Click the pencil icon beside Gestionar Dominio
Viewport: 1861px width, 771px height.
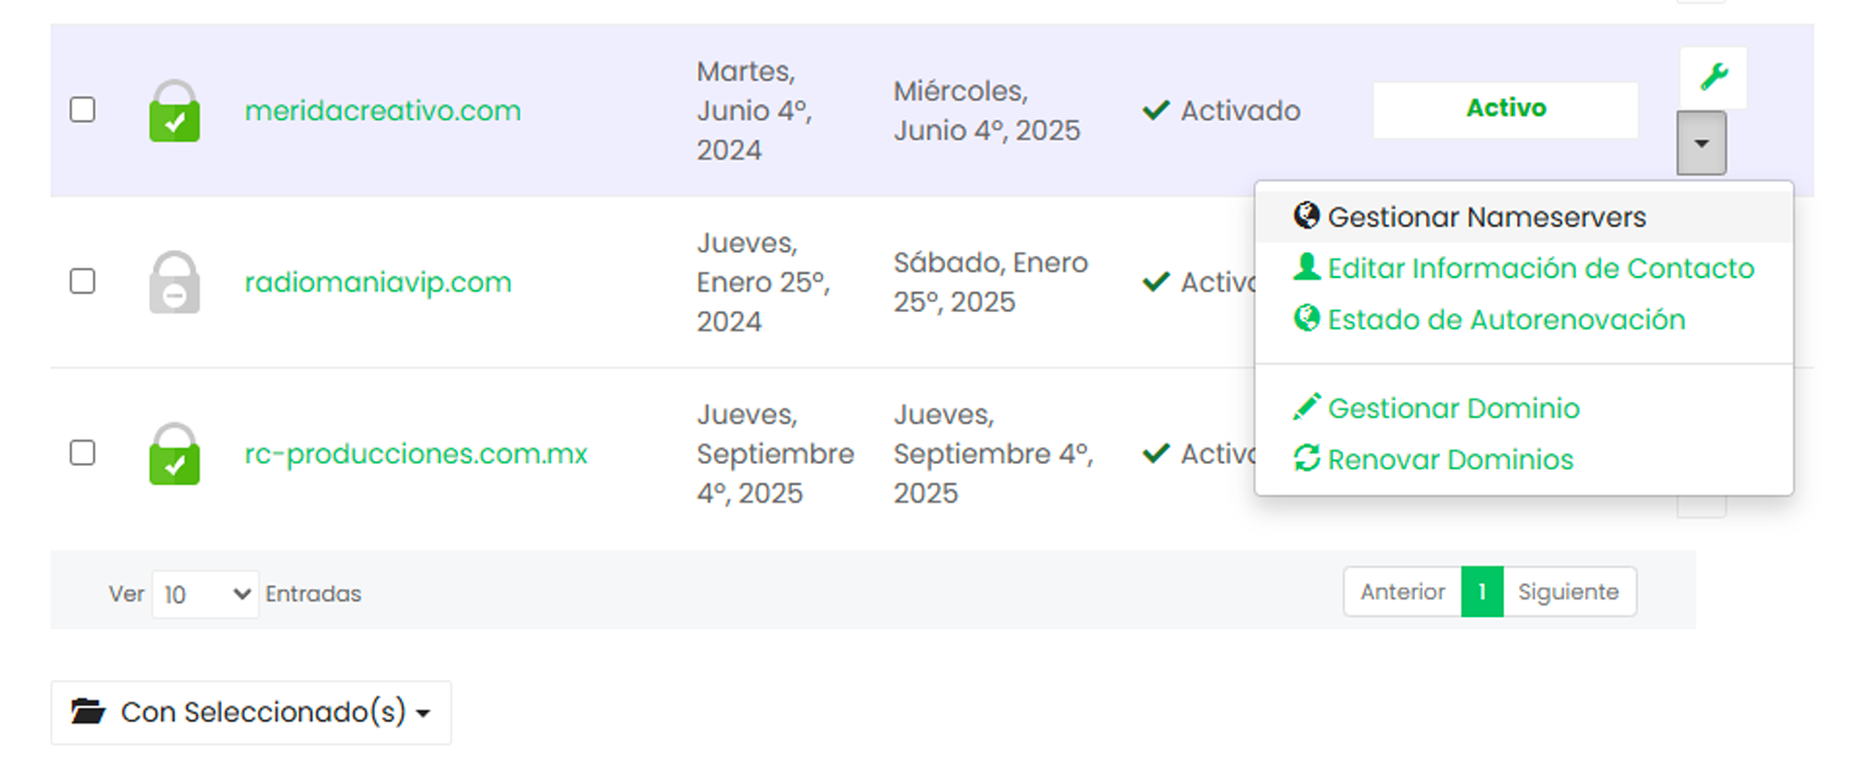point(1307,407)
